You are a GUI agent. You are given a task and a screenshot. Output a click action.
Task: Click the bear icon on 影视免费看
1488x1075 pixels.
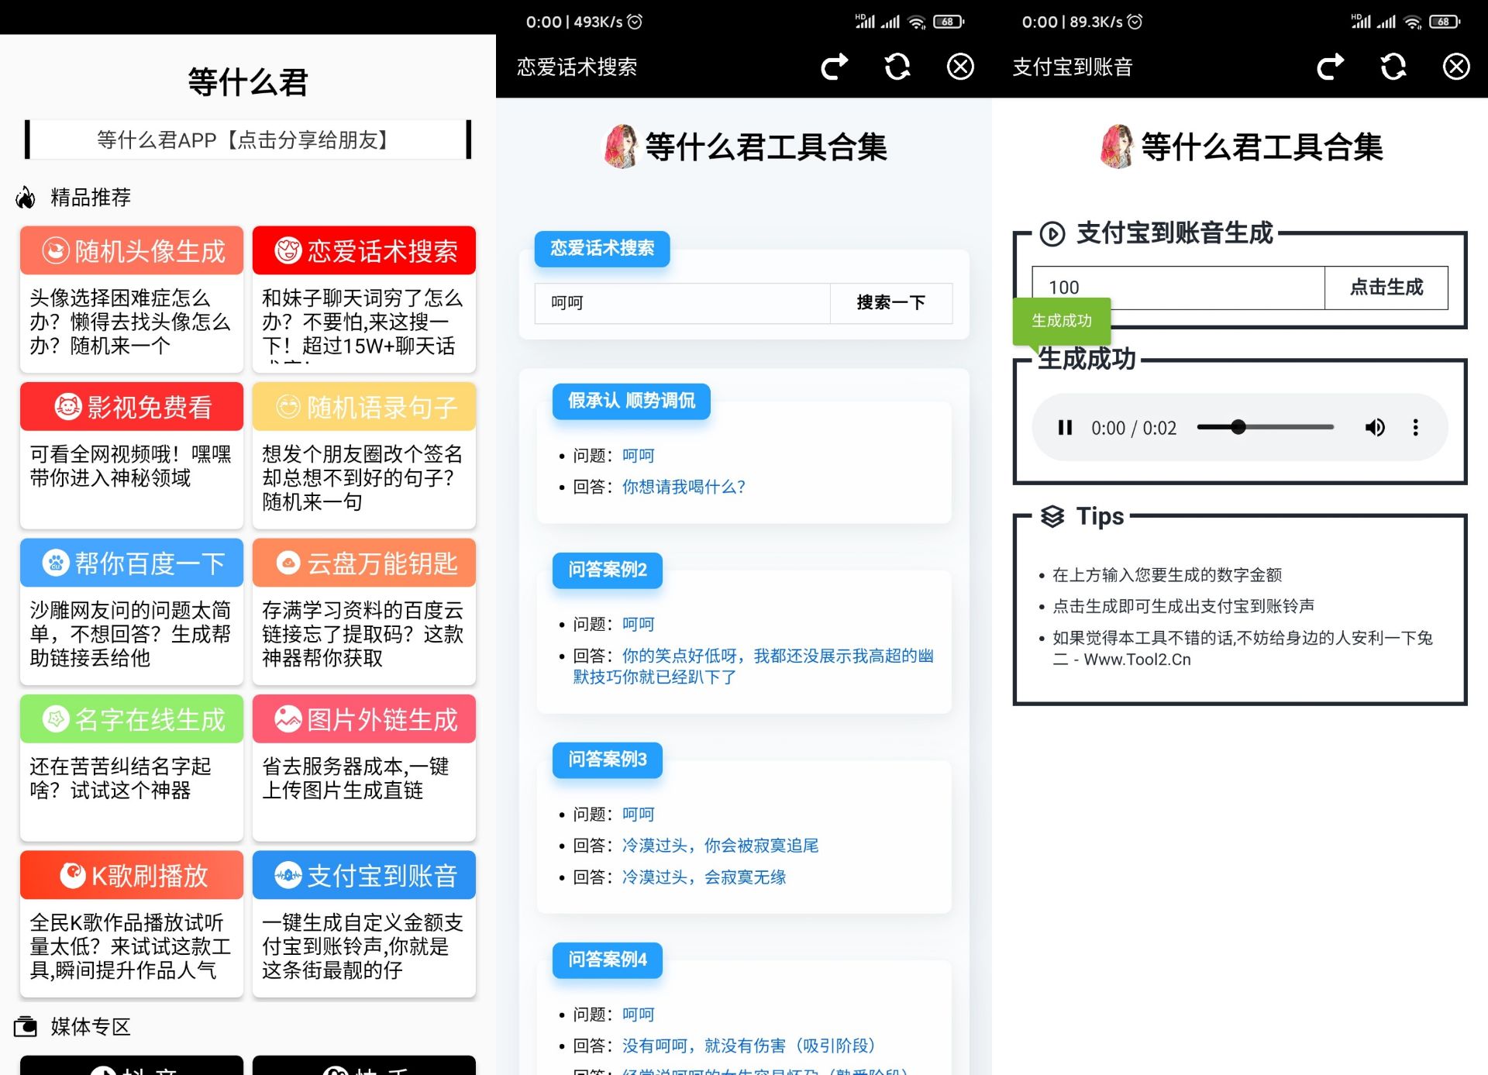pyautogui.click(x=68, y=406)
